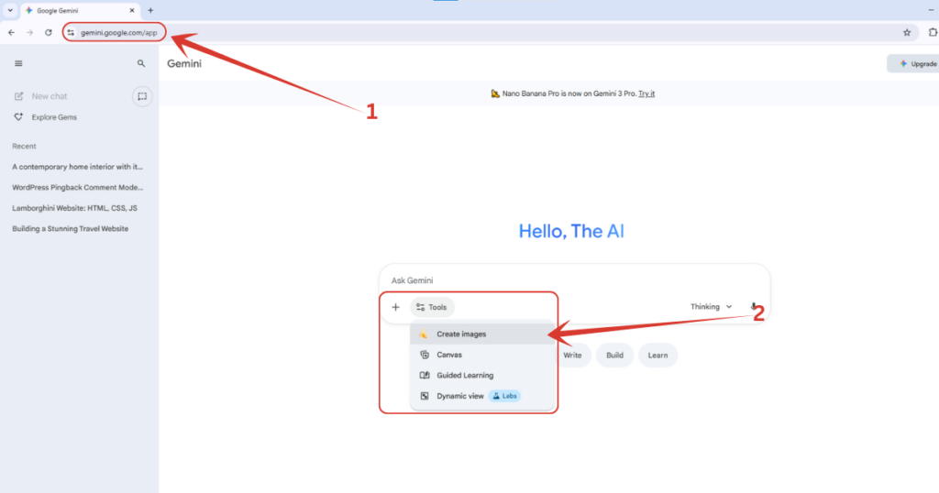
Task: Click the Ask Gemini input field
Action: [575, 280]
